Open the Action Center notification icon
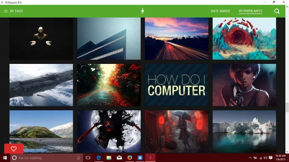This screenshot has width=289, height=162. pos(270,158)
